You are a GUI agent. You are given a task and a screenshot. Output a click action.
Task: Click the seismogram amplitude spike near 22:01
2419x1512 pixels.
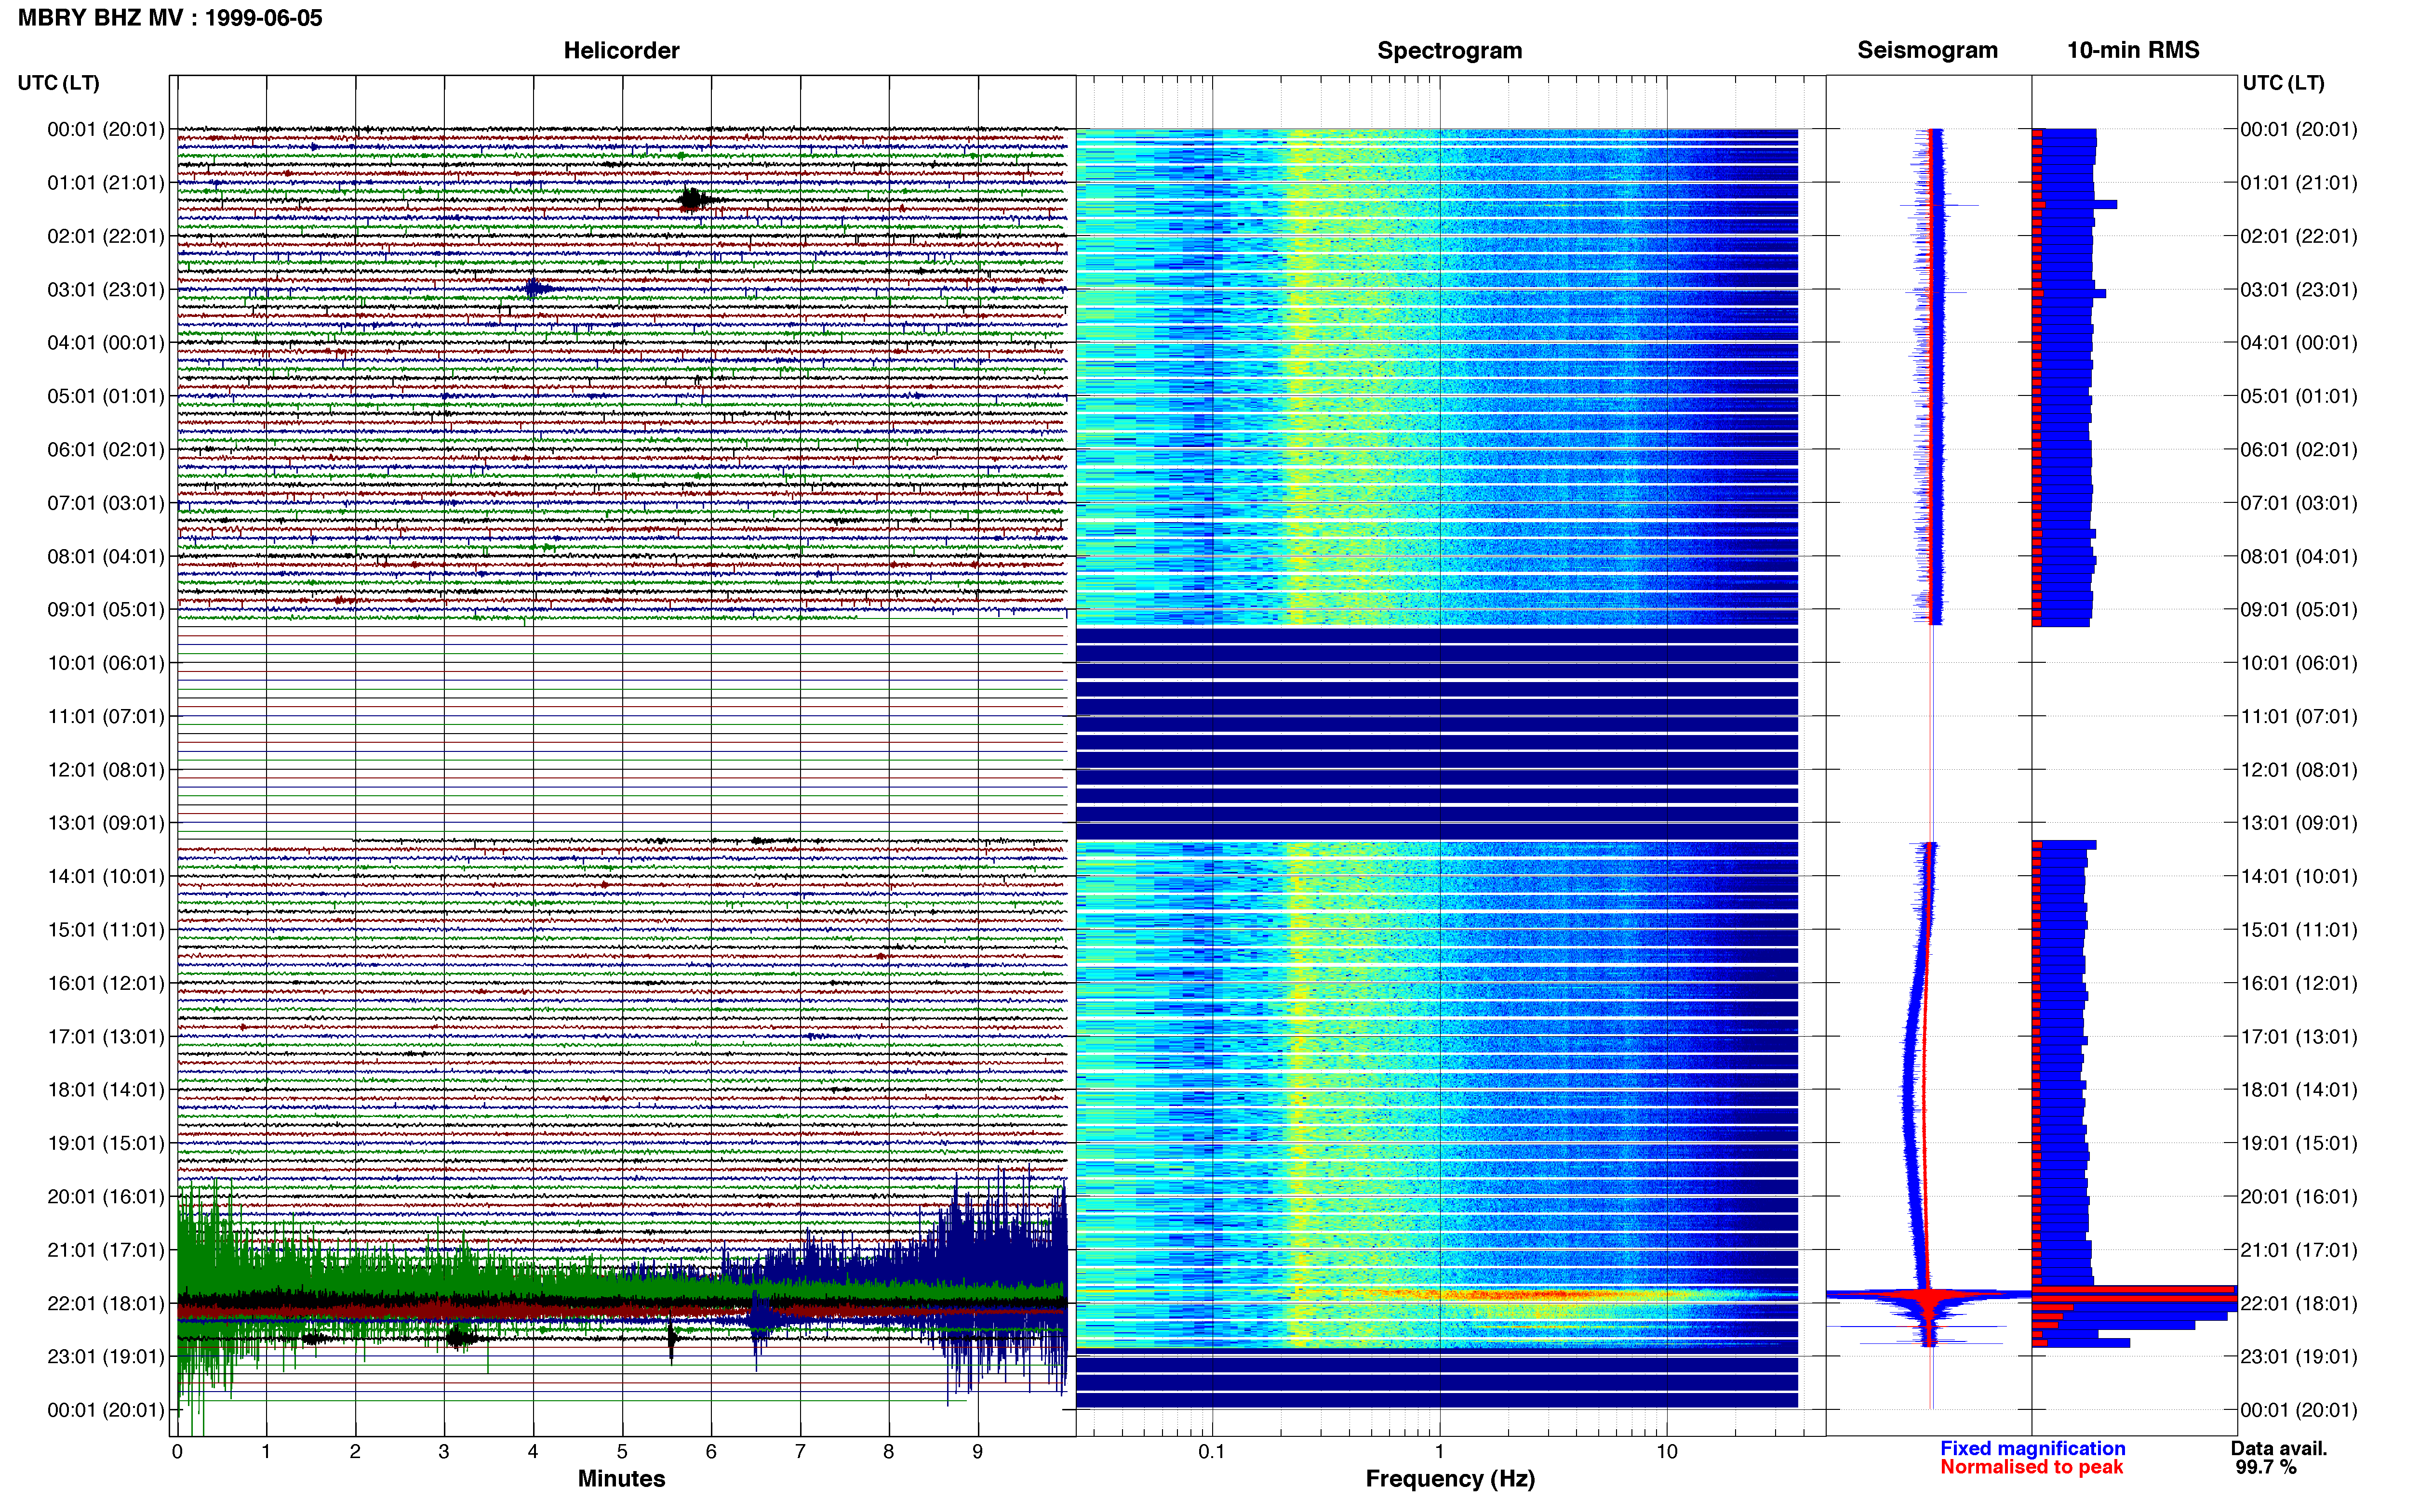pyautogui.click(x=1930, y=1295)
